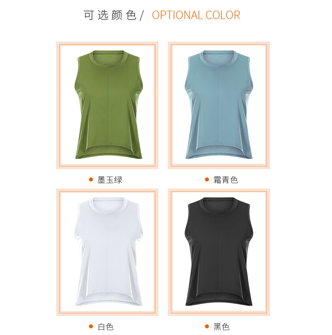332x335 pixels.
Task: Select the black tank top thumbnail
Action: (x=219, y=251)
